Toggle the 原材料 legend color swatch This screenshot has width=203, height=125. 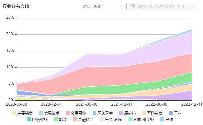tap(121, 113)
